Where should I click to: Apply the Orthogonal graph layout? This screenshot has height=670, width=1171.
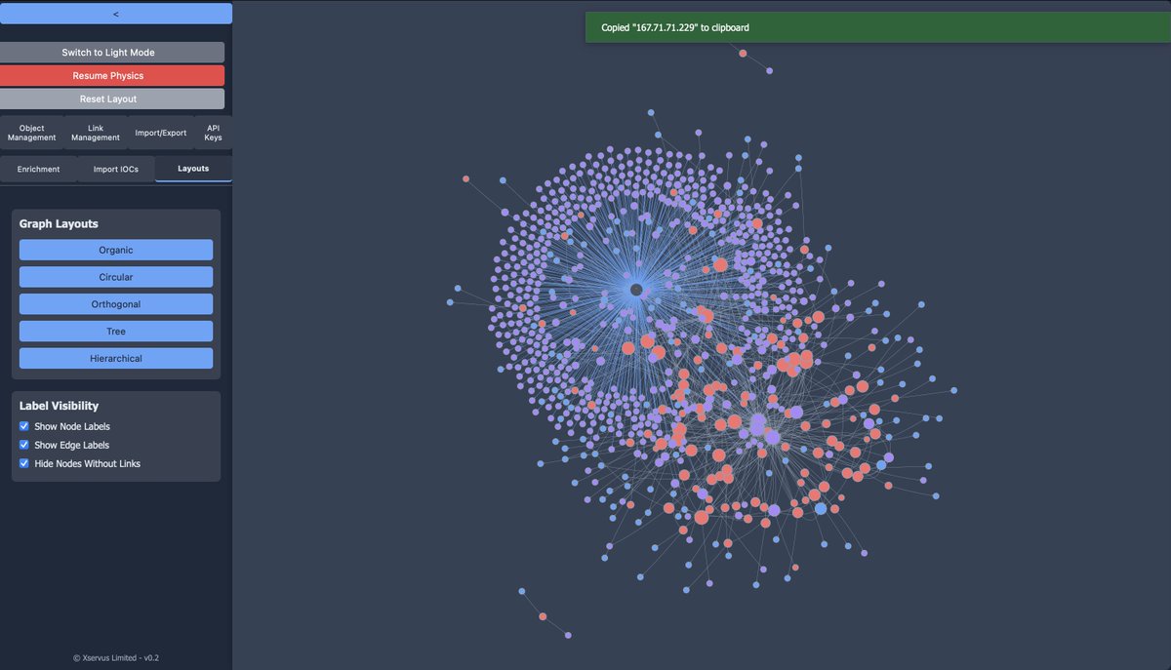(116, 304)
